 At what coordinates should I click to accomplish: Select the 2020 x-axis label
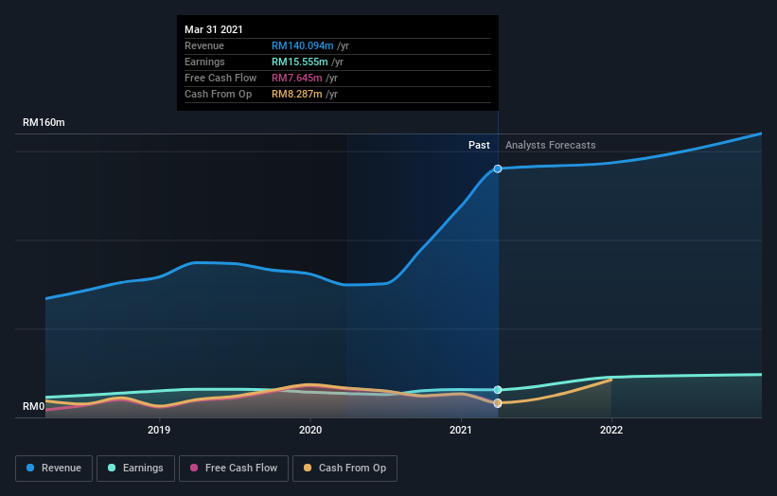click(x=310, y=430)
